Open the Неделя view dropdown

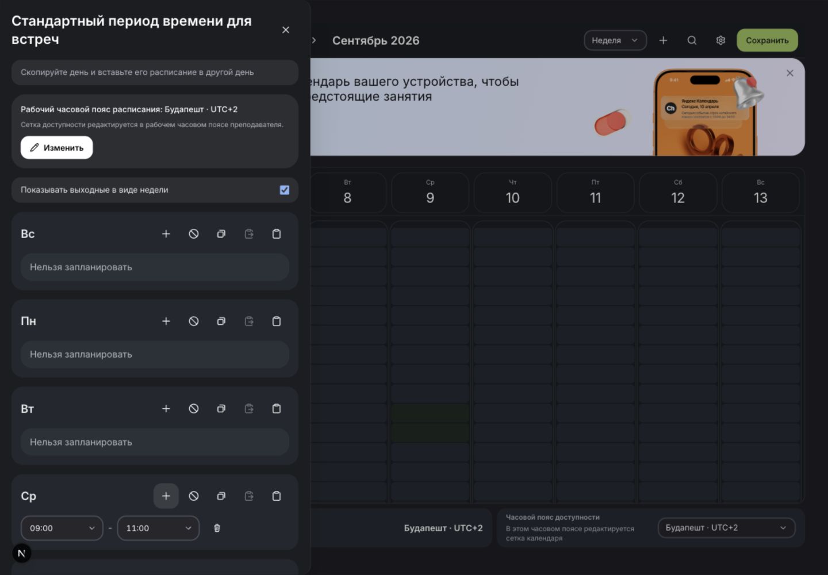click(x=615, y=40)
